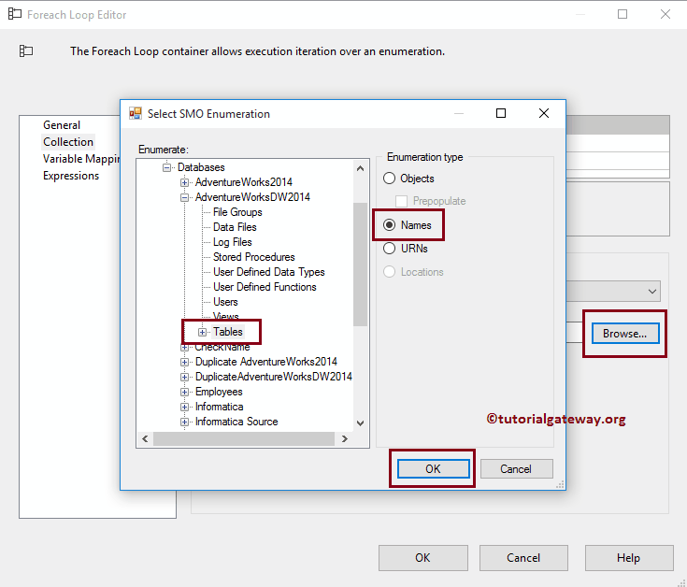Select the Objects enumeration type
The image size is (687, 587).
pyautogui.click(x=389, y=179)
